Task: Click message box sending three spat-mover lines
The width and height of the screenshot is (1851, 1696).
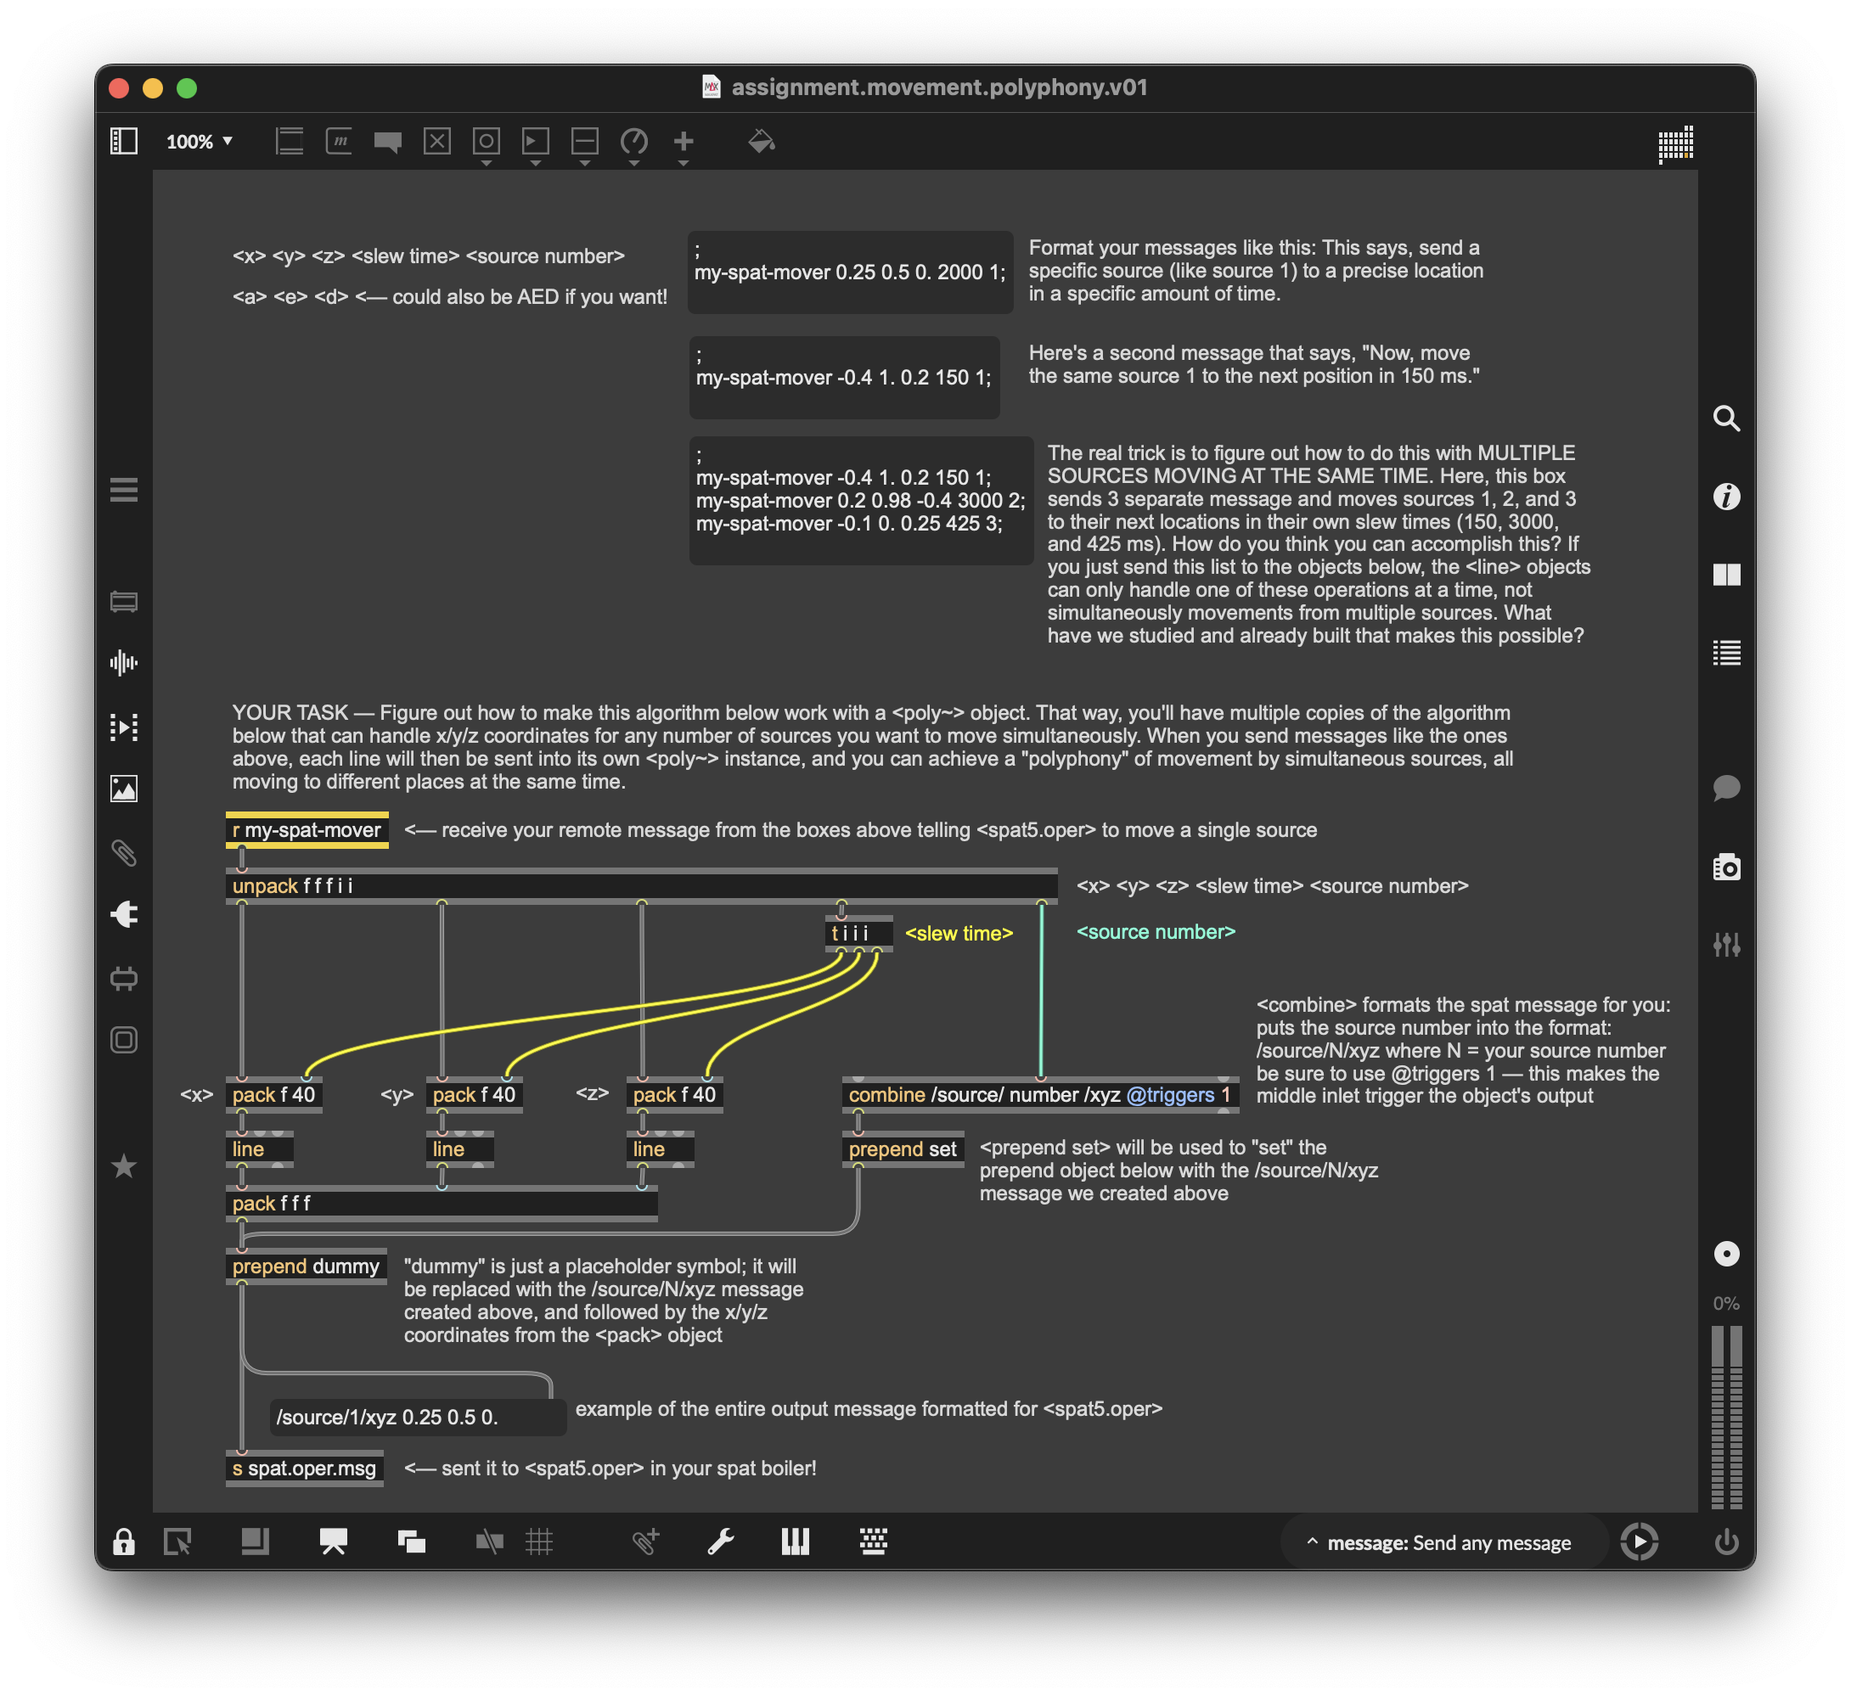Action: tap(860, 501)
